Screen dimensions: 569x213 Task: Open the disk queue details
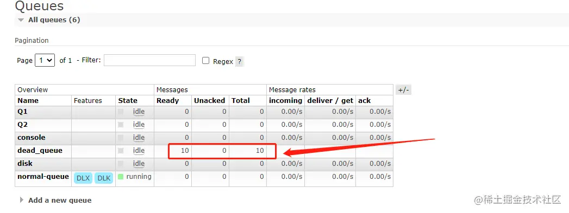point(25,164)
